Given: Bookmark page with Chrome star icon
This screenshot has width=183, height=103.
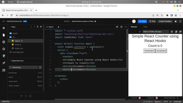Looking at the screenshot, I should click(162, 15).
